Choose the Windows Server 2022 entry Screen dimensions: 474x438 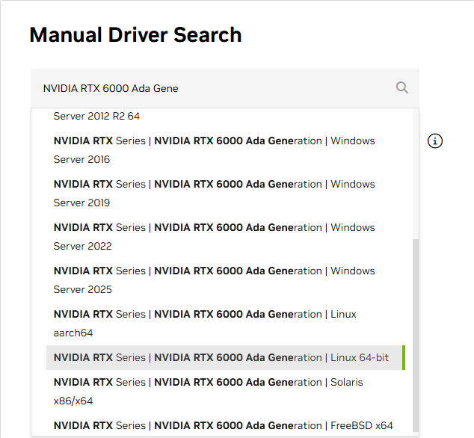[226, 237]
